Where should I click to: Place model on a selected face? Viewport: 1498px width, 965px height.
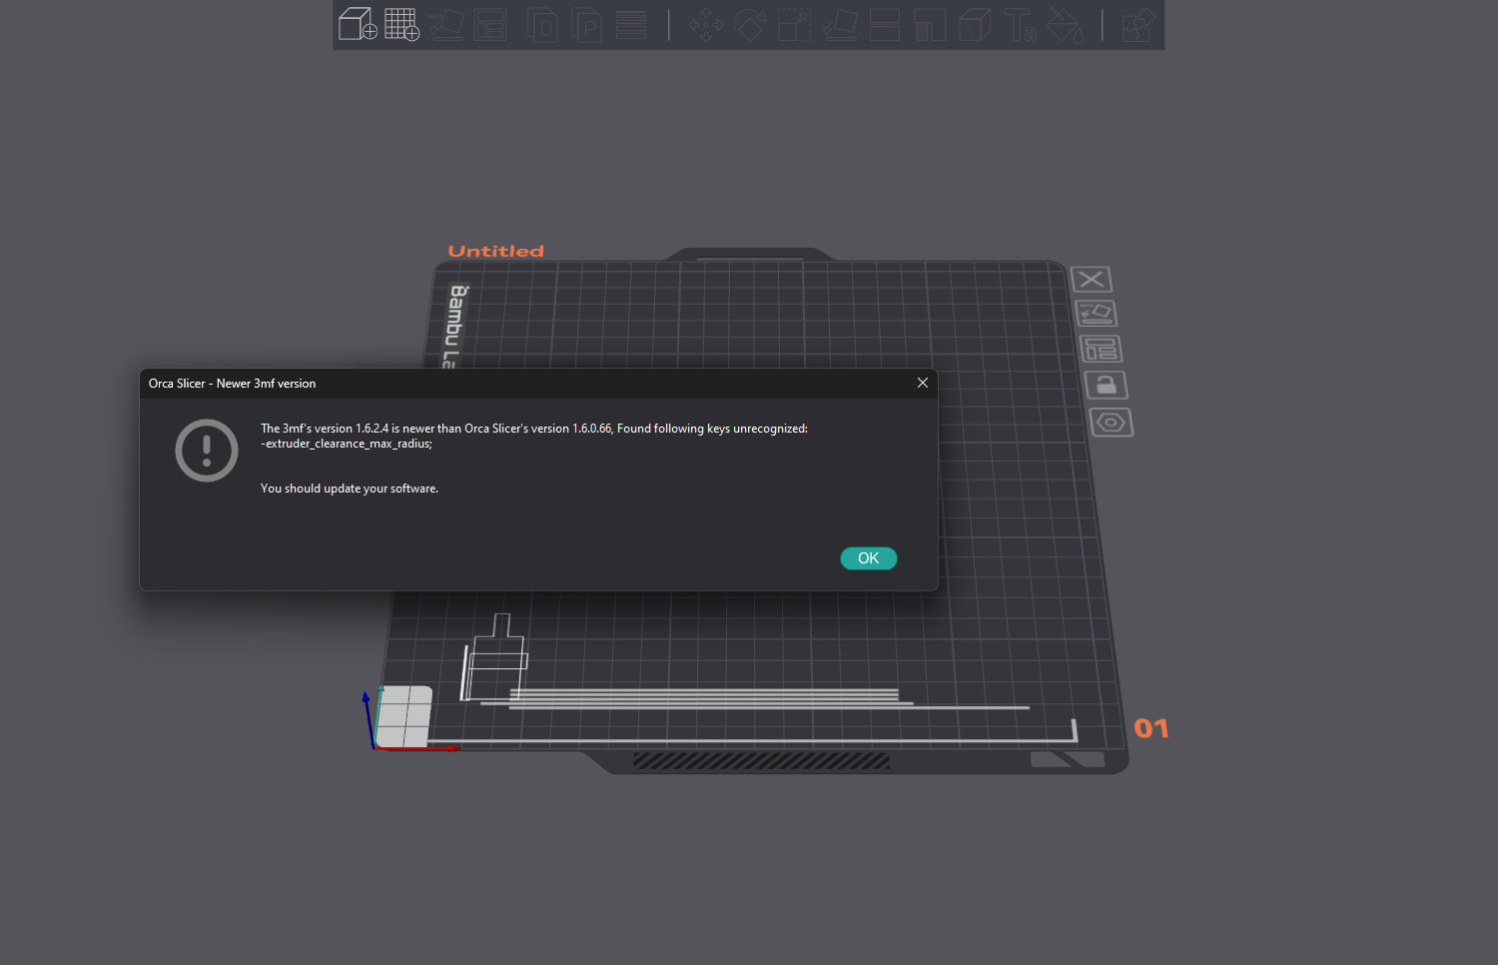click(x=839, y=24)
